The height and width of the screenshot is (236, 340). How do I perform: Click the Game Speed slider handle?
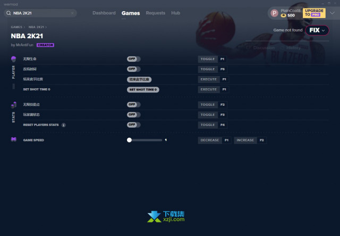129,140
